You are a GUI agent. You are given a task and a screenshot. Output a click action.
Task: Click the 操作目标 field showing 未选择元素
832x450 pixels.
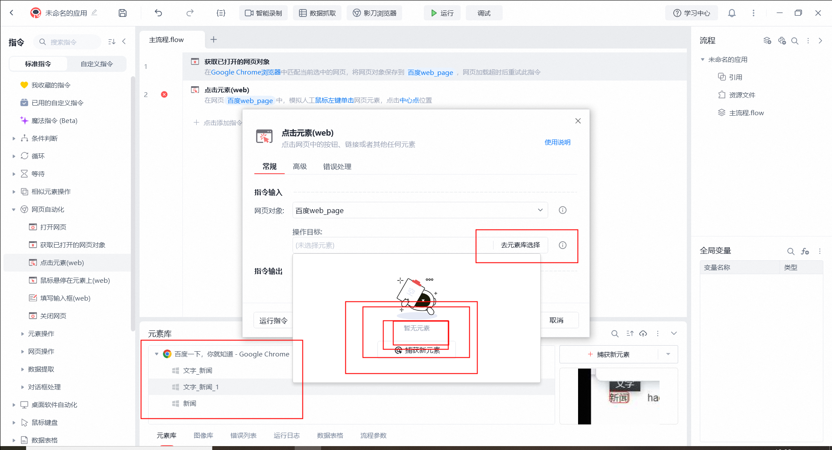pyautogui.click(x=393, y=245)
